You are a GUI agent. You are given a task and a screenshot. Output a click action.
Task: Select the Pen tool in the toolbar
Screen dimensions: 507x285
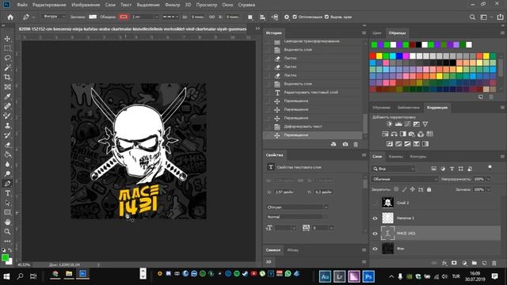pos(7,184)
